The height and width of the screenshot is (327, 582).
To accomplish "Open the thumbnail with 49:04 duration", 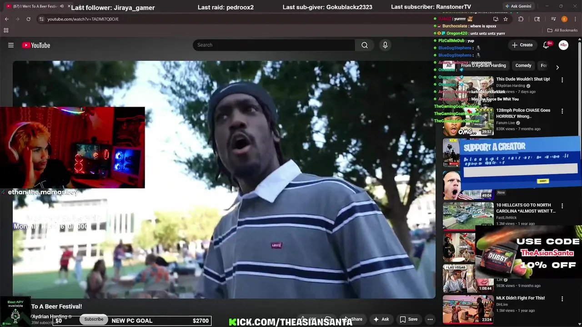I will (x=468, y=185).
